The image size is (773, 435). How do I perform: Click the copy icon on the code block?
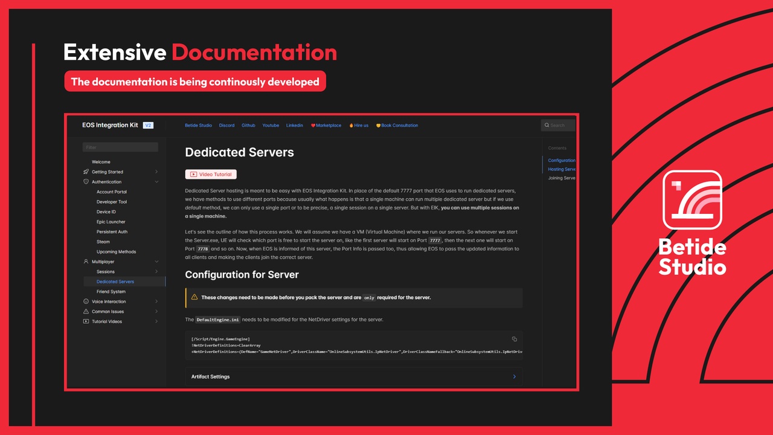pyautogui.click(x=515, y=339)
